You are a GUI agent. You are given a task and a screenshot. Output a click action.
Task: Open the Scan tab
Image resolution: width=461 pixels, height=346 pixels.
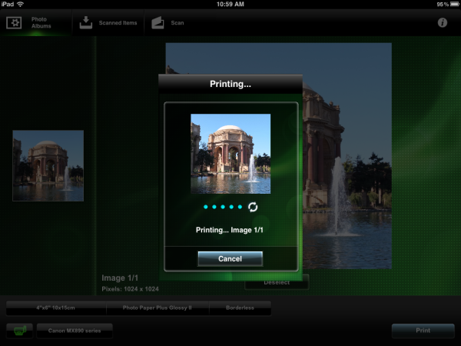point(167,22)
